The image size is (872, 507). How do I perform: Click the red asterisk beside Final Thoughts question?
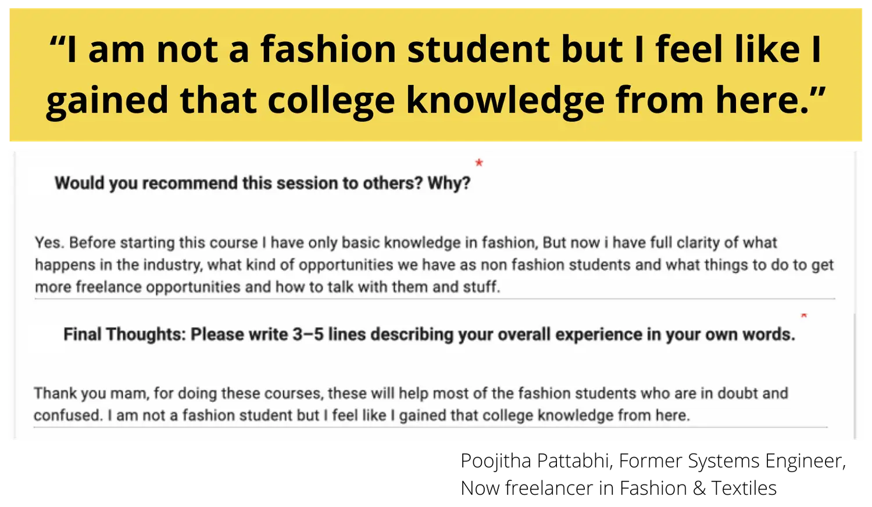tap(804, 316)
